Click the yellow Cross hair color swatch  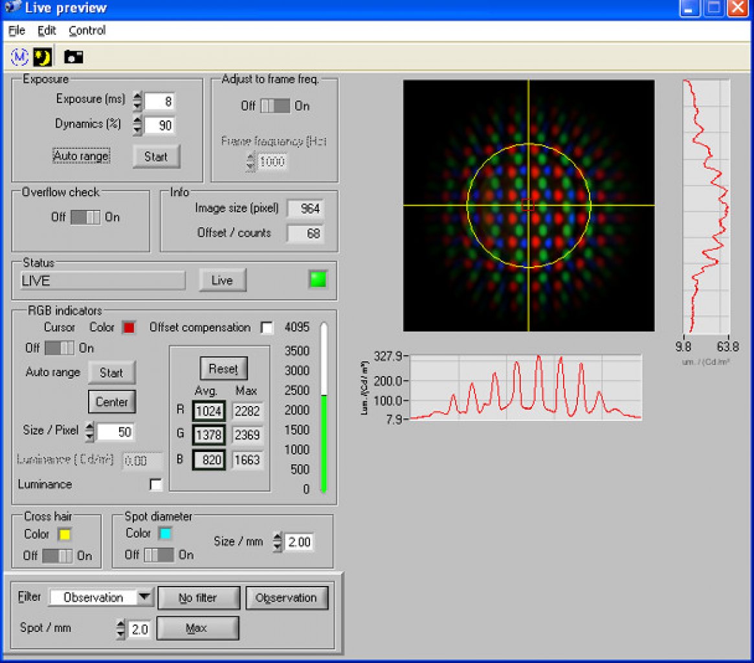tap(64, 535)
